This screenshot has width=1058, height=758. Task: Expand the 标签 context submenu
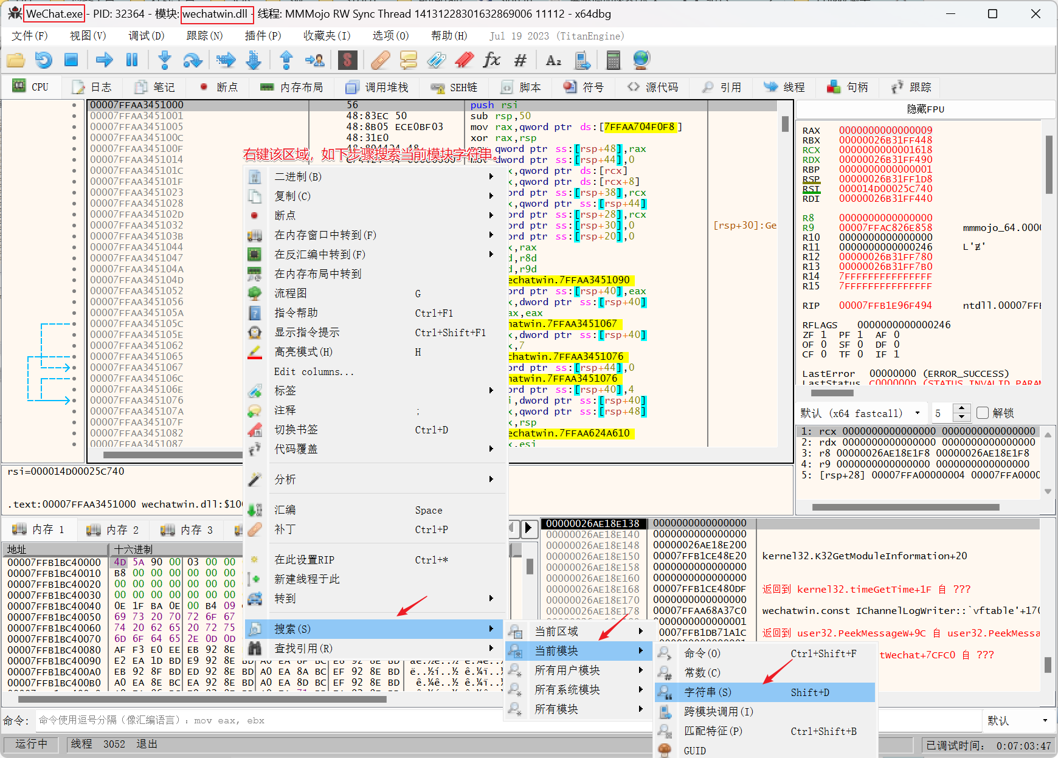(x=375, y=391)
